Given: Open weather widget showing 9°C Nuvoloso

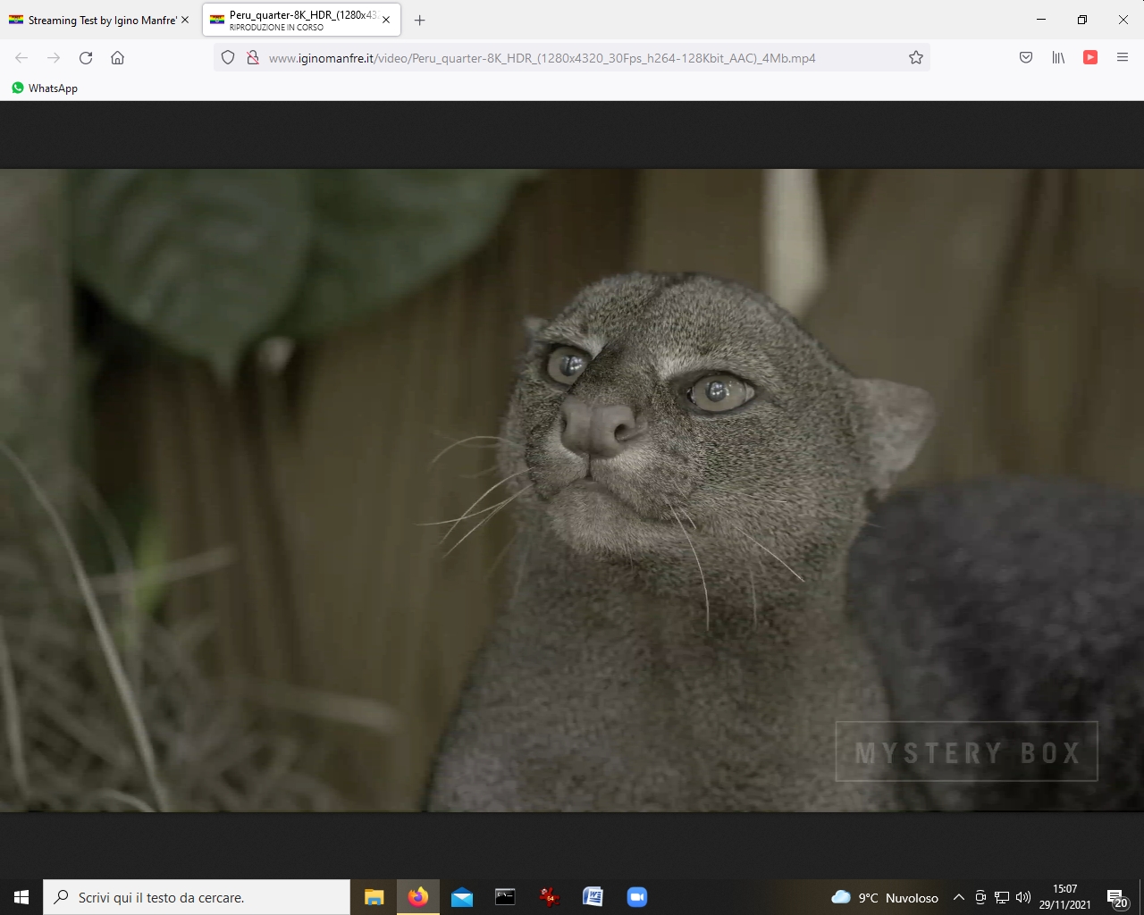Looking at the screenshot, I should click(x=885, y=897).
